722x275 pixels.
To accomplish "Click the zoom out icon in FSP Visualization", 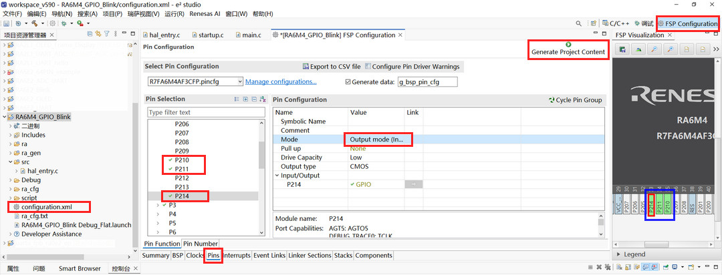I will [654, 49].
